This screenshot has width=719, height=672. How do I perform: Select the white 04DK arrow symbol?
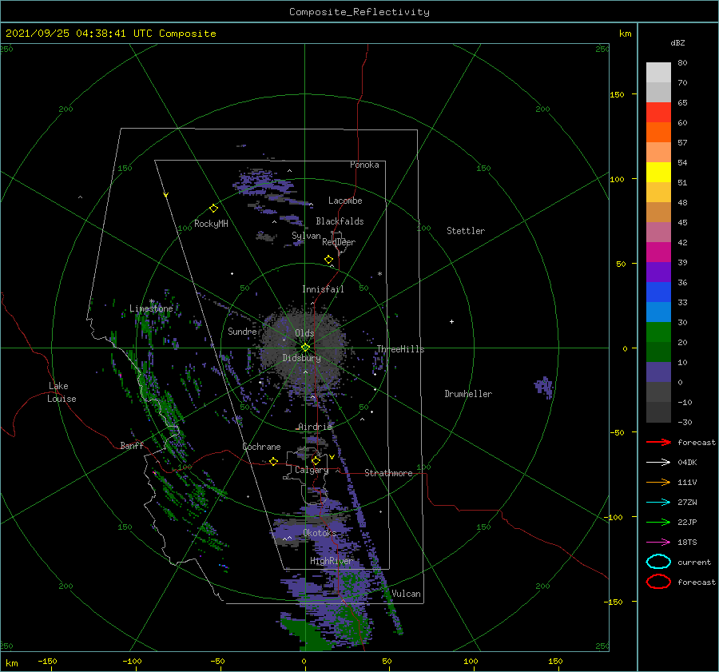pyautogui.click(x=658, y=463)
